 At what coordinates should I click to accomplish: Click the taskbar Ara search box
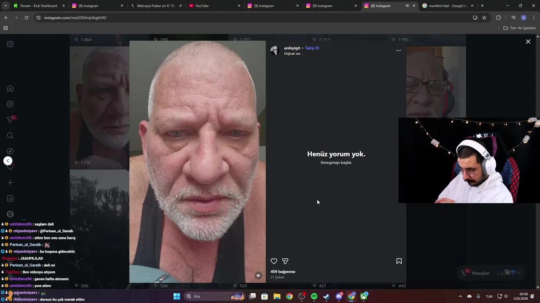215,296
